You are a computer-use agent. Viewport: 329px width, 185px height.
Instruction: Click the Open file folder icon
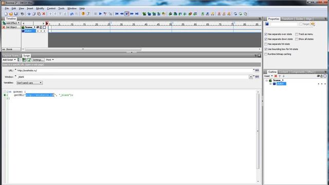(x=11, y=14)
